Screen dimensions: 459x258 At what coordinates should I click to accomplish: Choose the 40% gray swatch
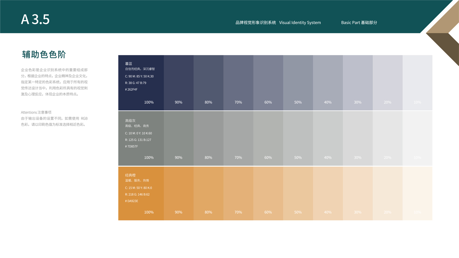tap(328, 138)
